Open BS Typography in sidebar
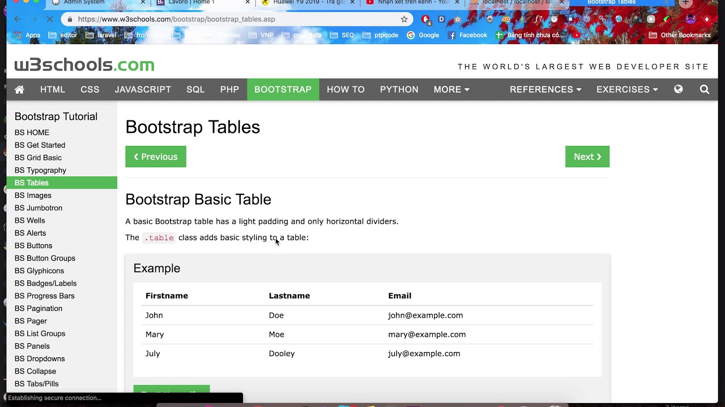The width and height of the screenshot is (725, 407). point(62,170)
